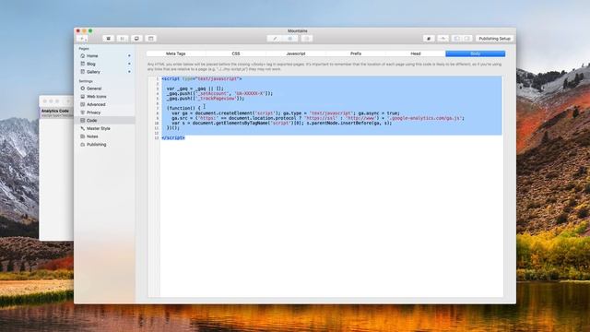Click the '_trackPageview' code line

(206, 99)
